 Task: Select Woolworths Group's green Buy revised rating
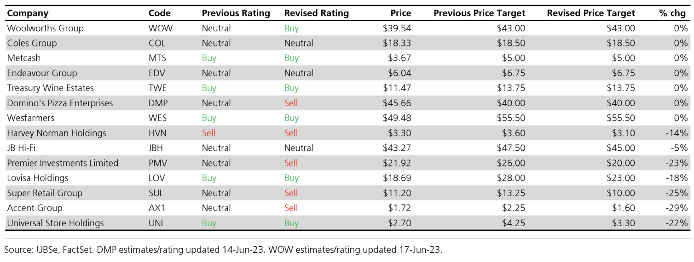pos(291,28)
